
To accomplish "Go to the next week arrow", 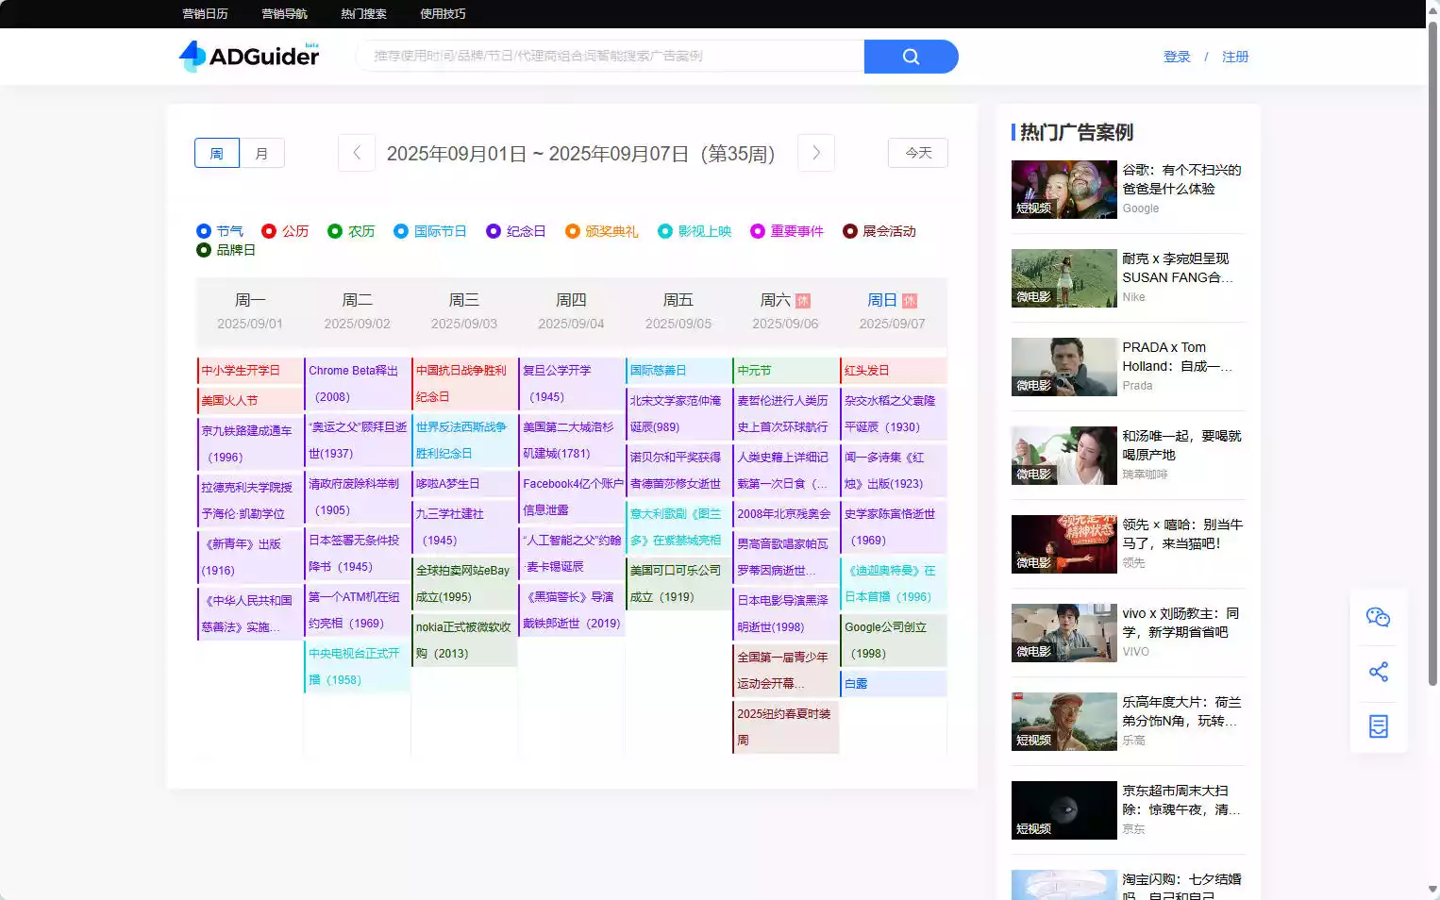I will [x=816, y=153].
